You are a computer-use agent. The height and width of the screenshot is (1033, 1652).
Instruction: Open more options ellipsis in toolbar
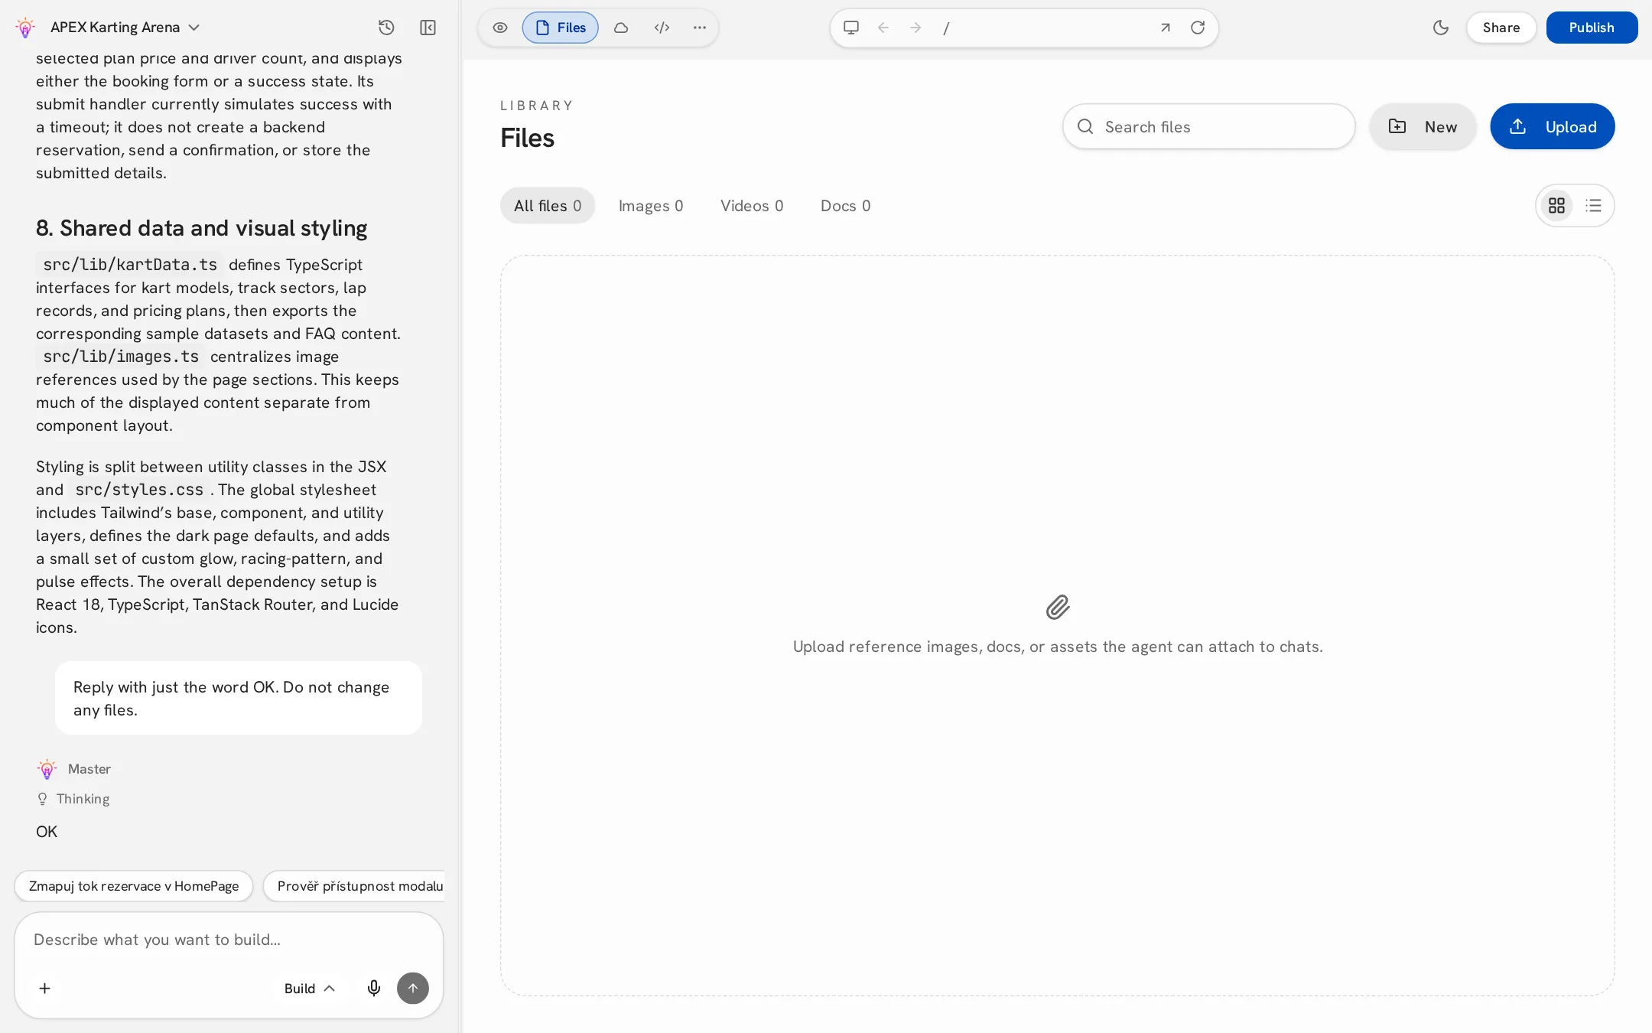[x=699, y=28]
